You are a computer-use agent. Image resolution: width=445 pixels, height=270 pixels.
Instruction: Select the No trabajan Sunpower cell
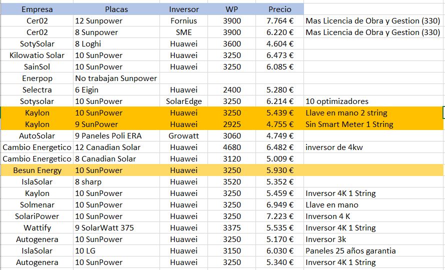[x=116, y=78]
